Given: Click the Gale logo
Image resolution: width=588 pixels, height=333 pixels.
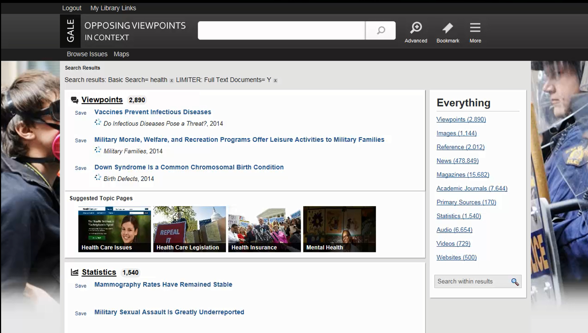Looking at the screenshot, I should click(x=70, y=31).
